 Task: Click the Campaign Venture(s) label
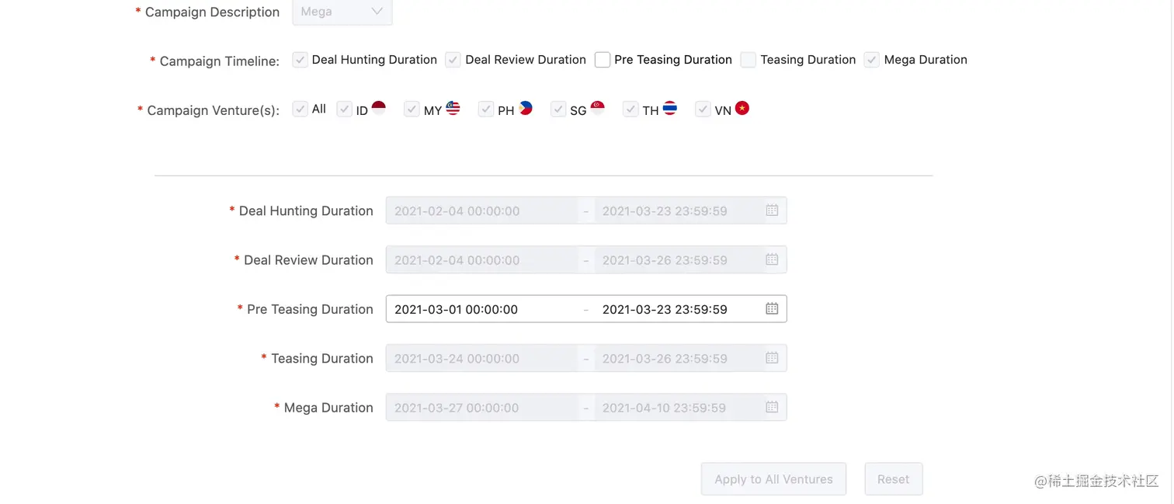pyautogui.click(x=214, y=110)
